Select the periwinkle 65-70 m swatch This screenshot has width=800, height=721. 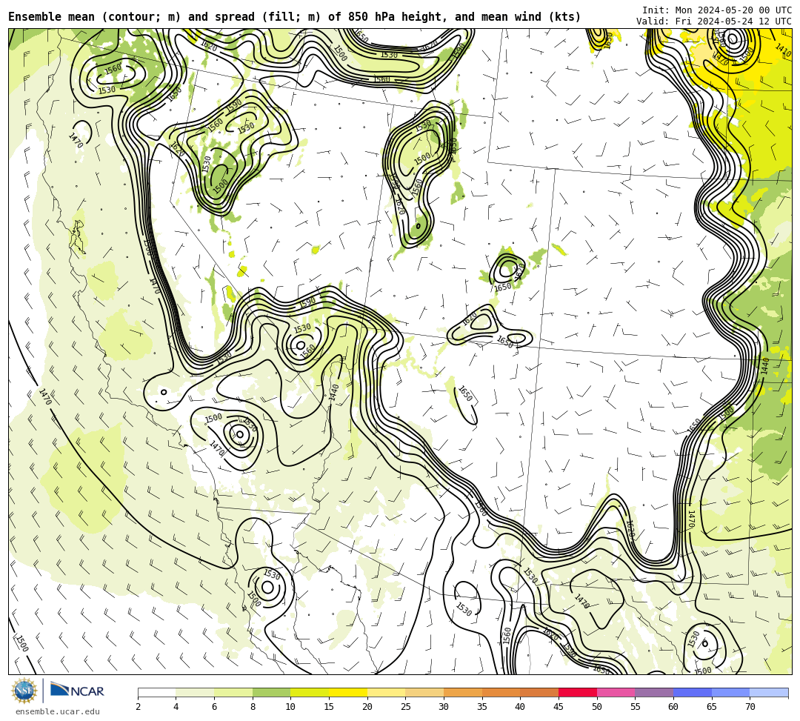(x=730, y=692)
